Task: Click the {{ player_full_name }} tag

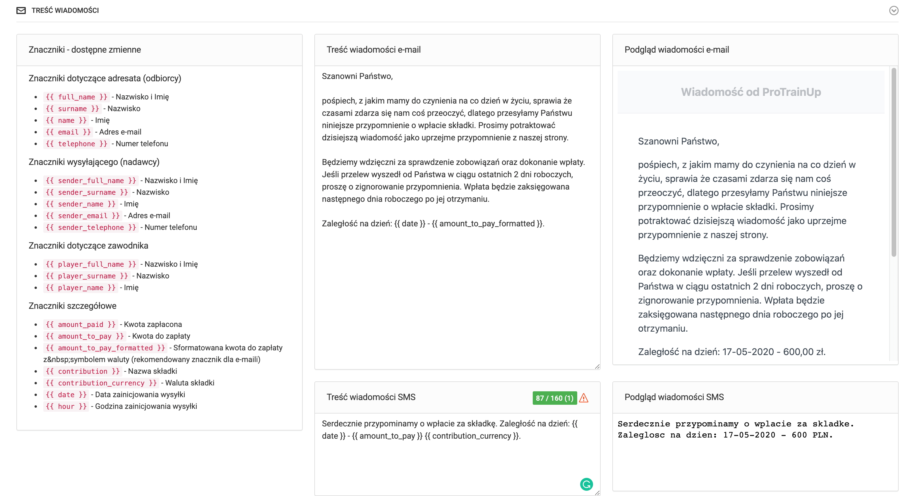Action: pyautogui.click(x=90, y=264)
